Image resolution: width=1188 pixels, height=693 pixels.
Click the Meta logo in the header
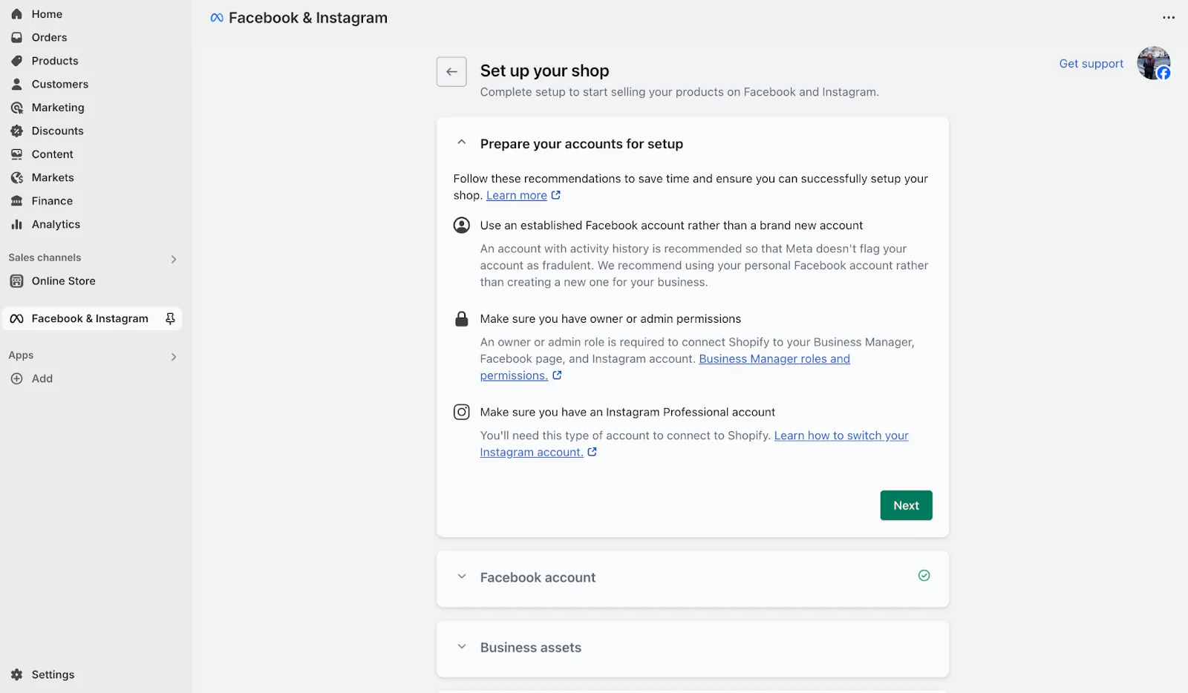pos(216,17)
